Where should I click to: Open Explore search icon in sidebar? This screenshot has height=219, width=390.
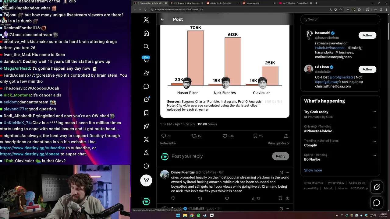(146, 47)
